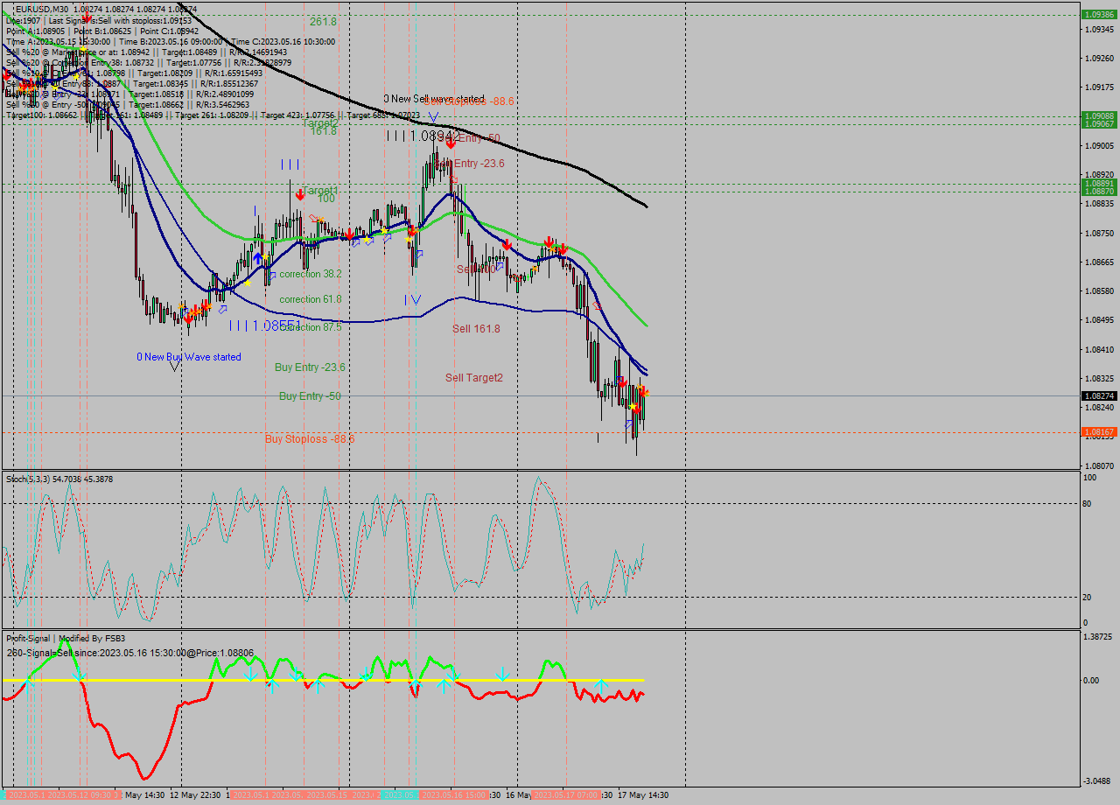Click the 'Sell Target2' label

coord(474,378)
